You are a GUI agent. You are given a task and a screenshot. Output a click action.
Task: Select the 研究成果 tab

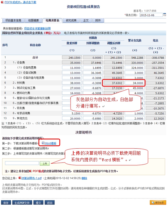pyautogui.click(x=71, y=20)
